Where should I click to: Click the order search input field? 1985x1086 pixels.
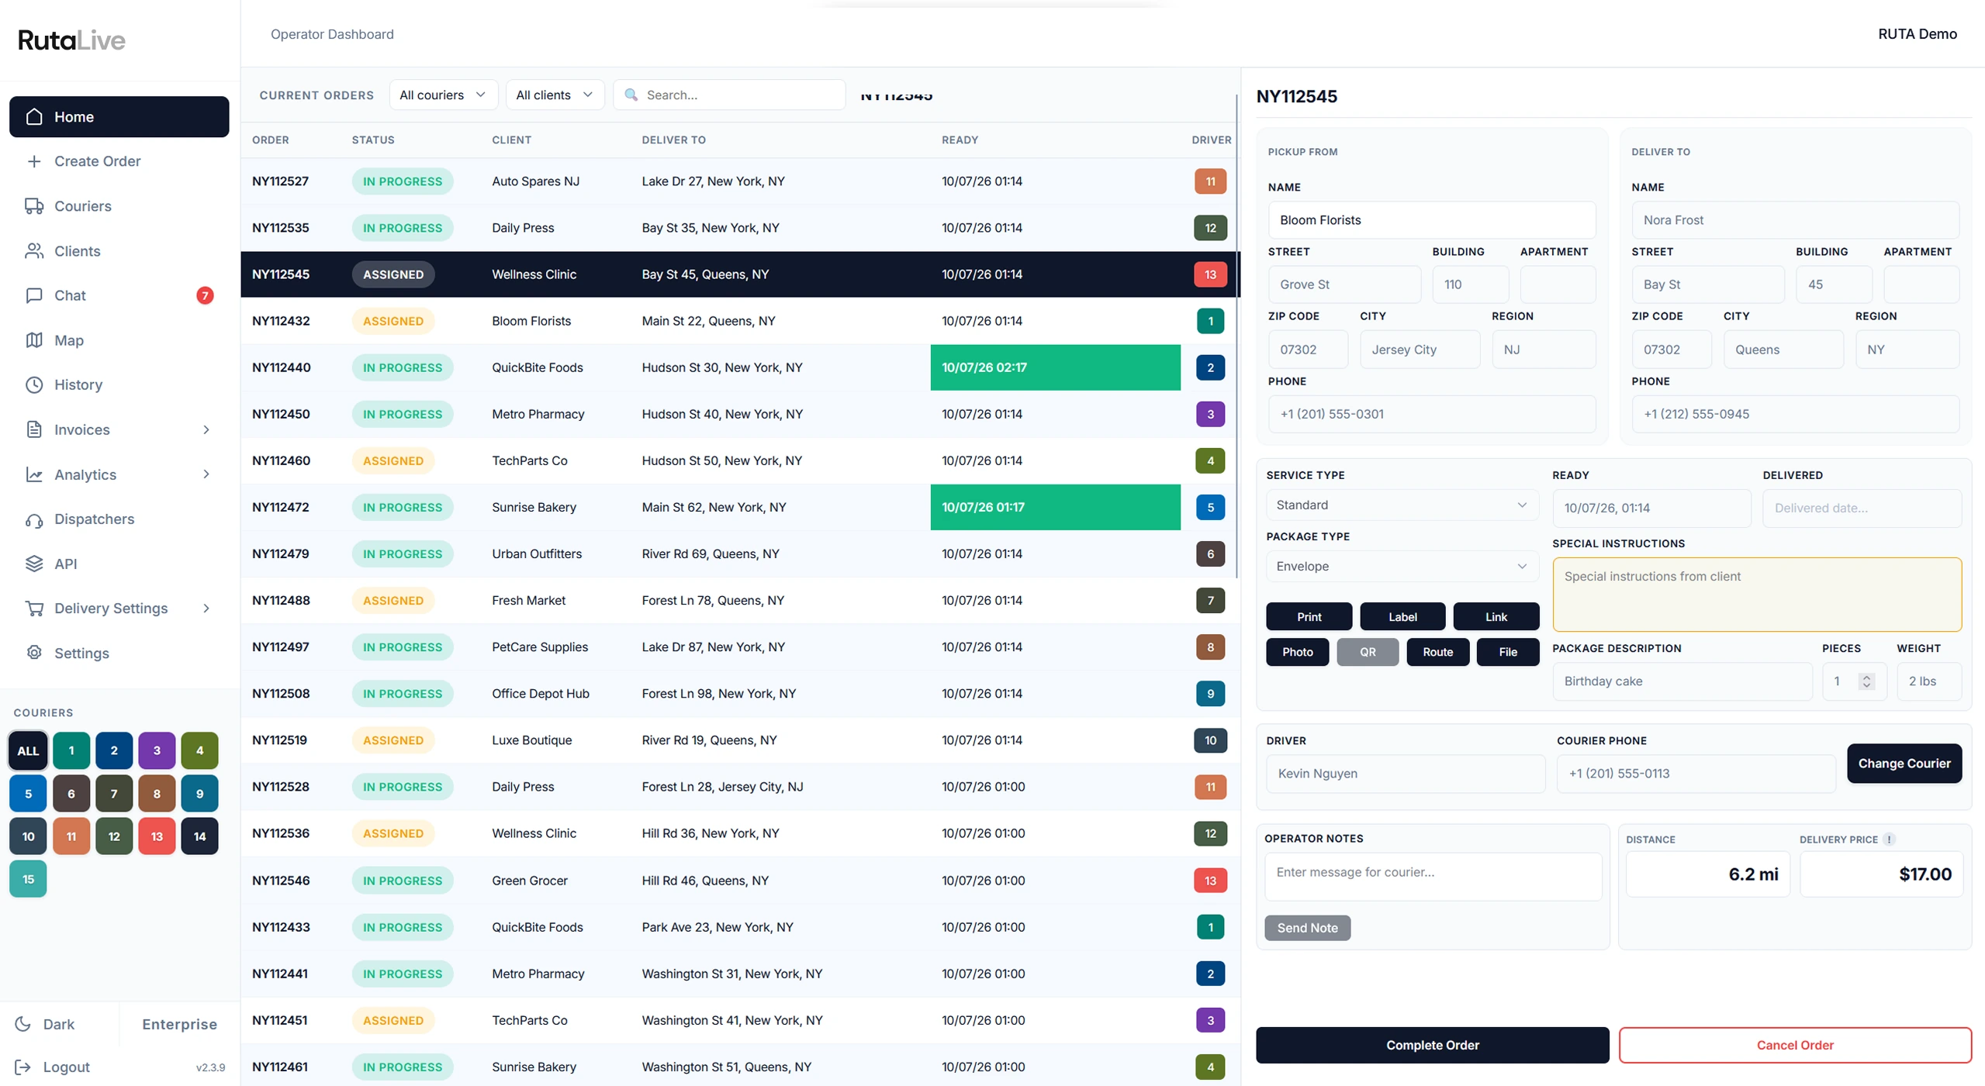(x=729, y=95)
